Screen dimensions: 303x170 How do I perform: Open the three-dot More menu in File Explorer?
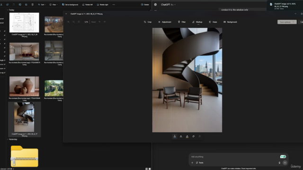[114, 4]
